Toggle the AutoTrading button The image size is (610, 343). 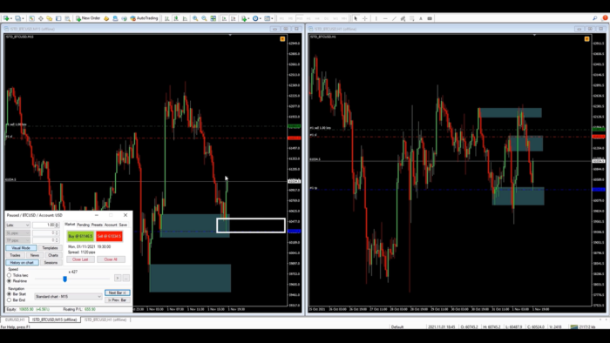[144, 18]
